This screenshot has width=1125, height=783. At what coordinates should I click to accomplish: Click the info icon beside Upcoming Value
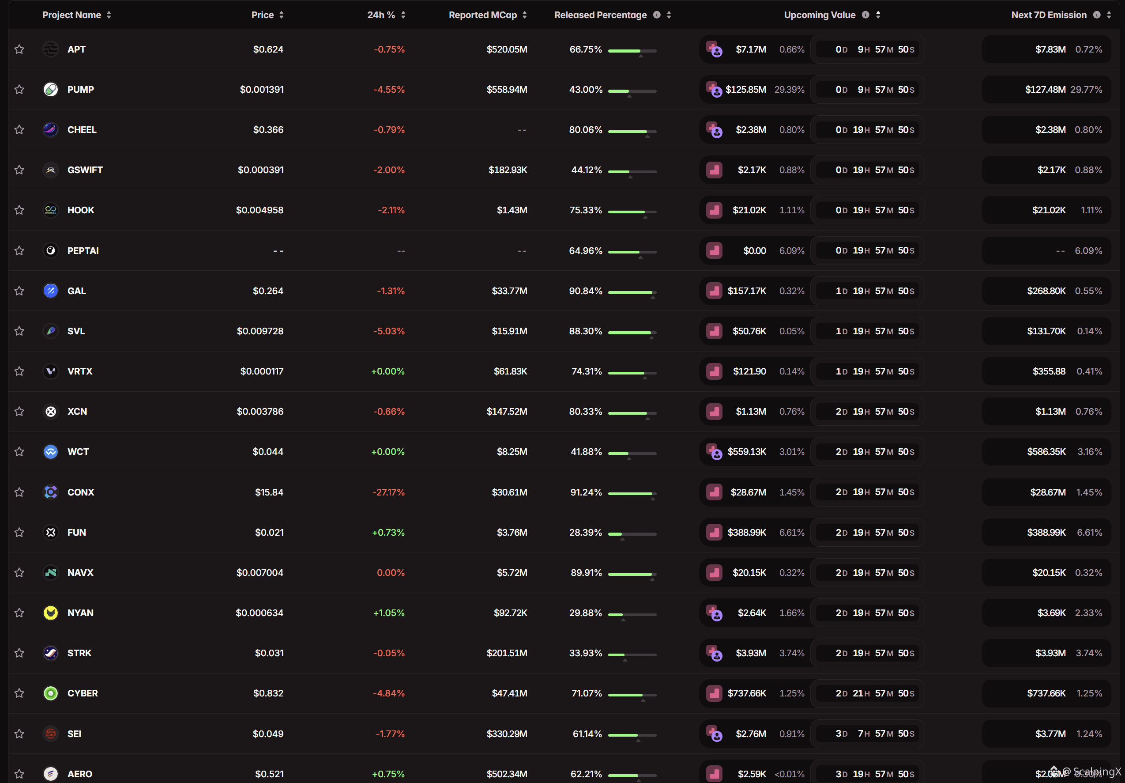coord(866,15)
